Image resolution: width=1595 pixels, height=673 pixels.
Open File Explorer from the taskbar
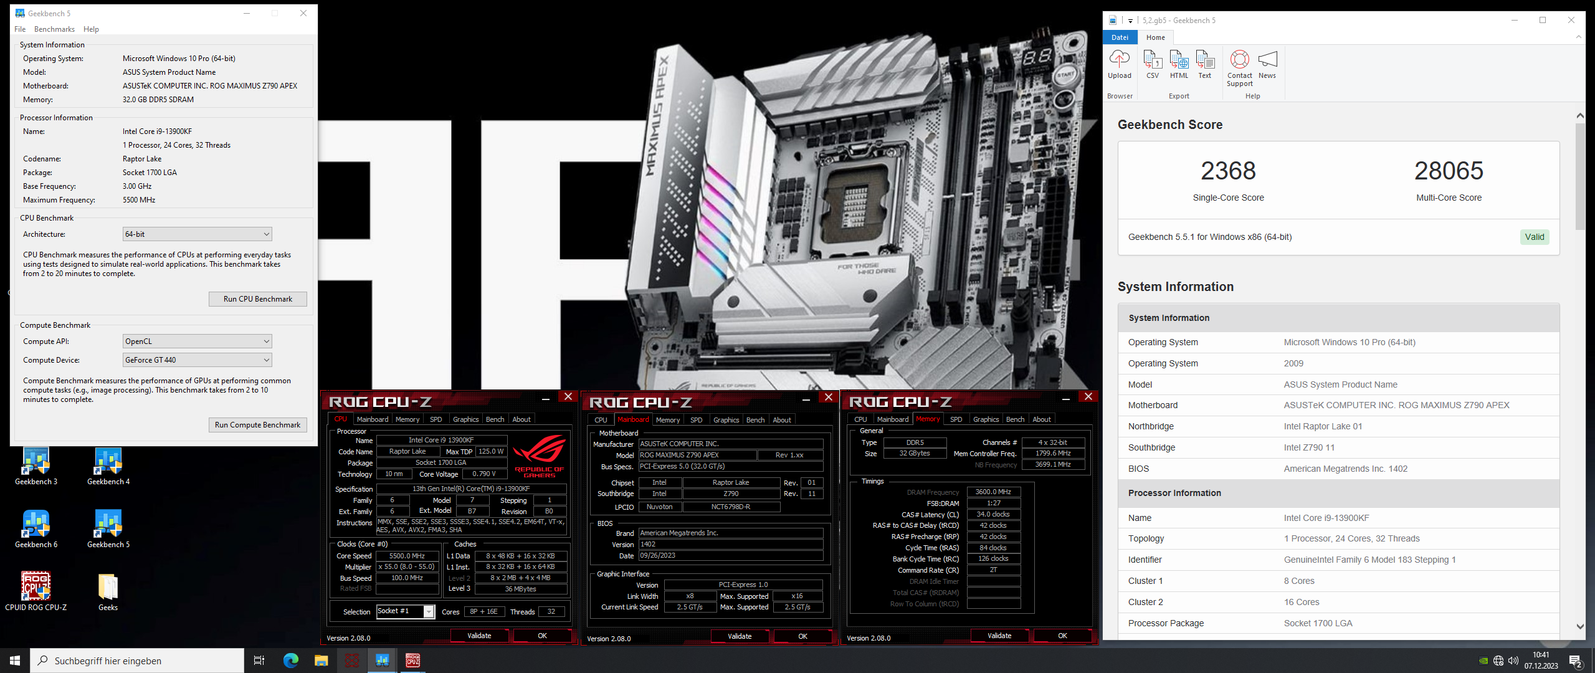pos(321,661)
